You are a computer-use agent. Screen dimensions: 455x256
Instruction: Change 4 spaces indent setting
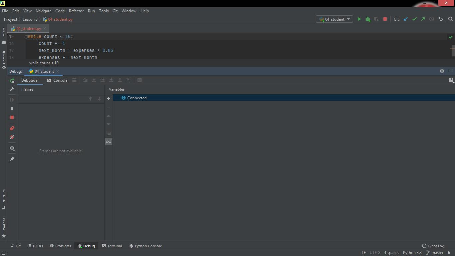pos(391,253)
